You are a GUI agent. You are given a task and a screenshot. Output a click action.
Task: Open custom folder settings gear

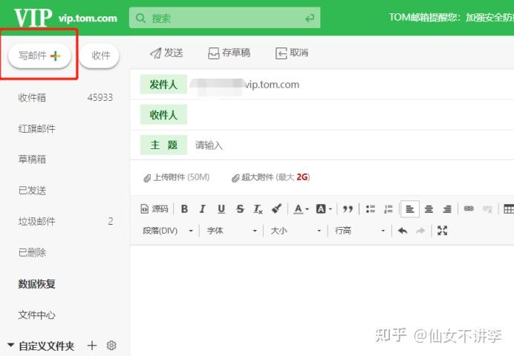111,345
